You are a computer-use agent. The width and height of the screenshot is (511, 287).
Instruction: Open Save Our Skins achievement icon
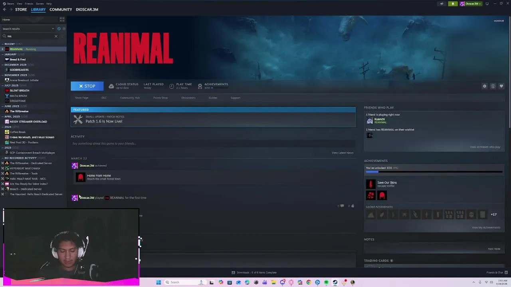(370, 184)
